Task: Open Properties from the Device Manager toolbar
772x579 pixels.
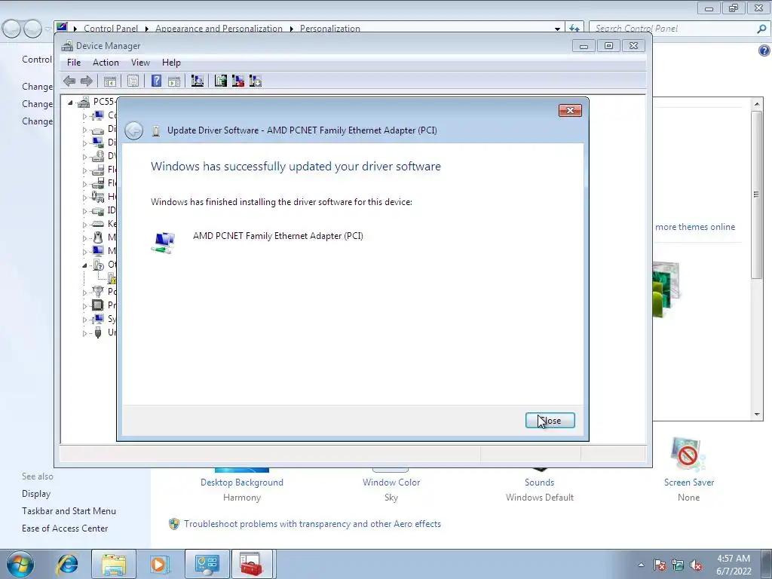Action: click(133, 81)
